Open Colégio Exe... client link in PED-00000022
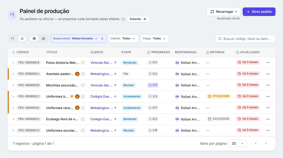 click(103, 119)
